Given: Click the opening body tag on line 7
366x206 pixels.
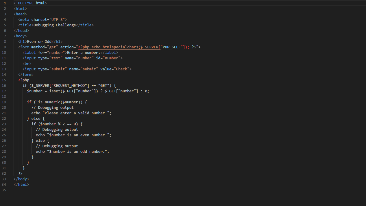Looking at the screenshot, I should pyautogui.click(x=20, y=36).
